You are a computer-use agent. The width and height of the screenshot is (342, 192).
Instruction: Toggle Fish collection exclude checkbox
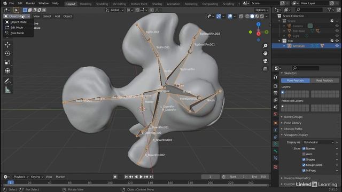[x=332, y=41]
